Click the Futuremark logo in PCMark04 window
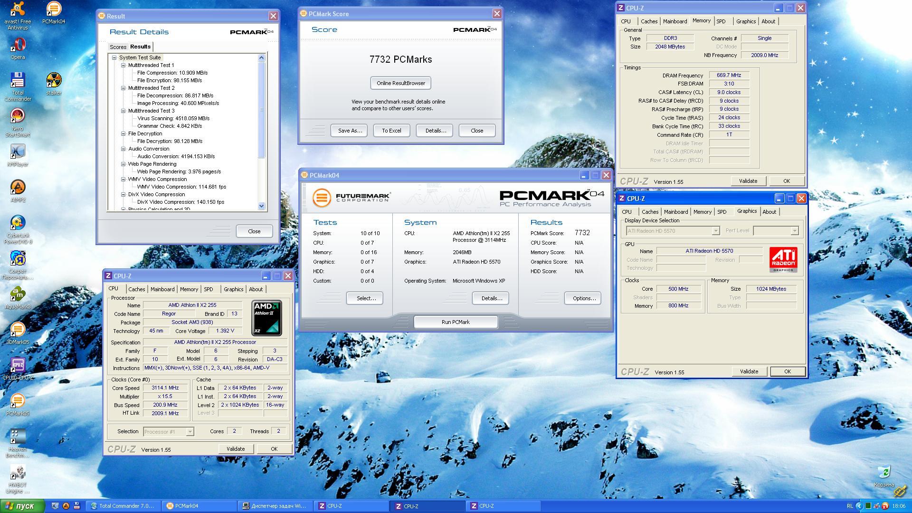Screen dimensions: 912x513 click(x=351, y=197)
